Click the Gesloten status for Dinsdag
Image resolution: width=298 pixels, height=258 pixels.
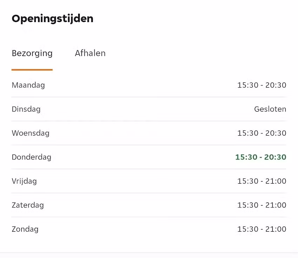[x=270, y=109]
